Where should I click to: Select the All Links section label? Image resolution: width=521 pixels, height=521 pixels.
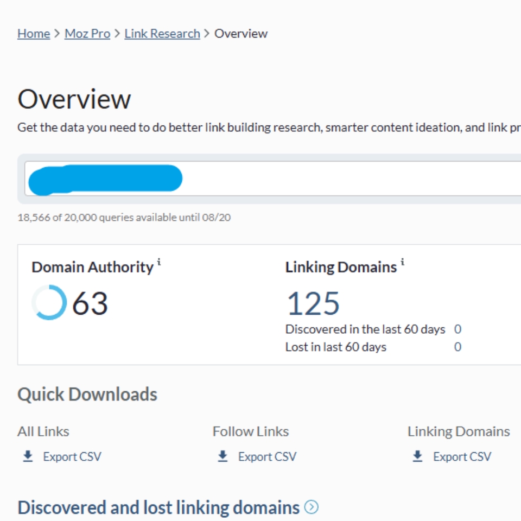tap(43, 431)
